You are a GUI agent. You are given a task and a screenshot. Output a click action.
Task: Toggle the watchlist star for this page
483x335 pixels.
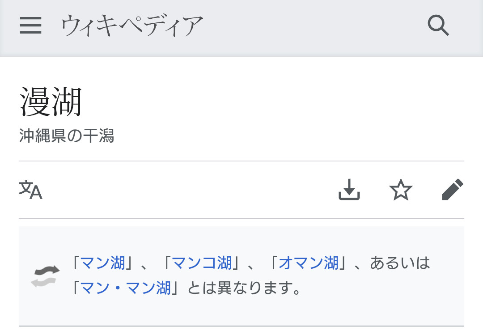[401, 190]
